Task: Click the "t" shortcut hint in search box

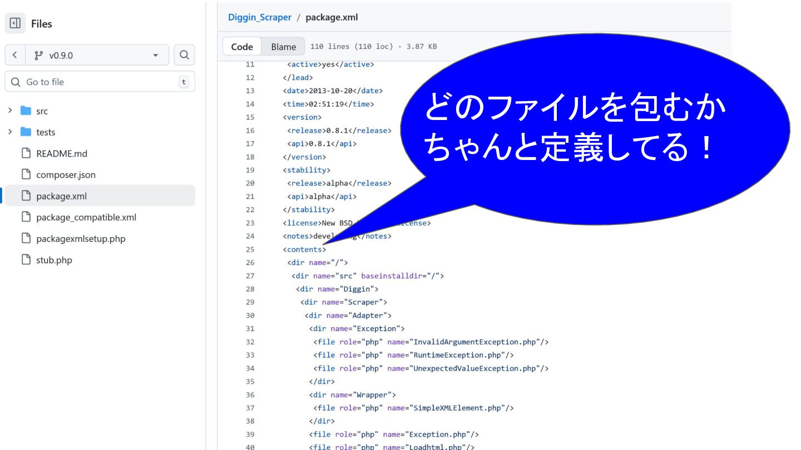Action: click(x=184, y=82)
